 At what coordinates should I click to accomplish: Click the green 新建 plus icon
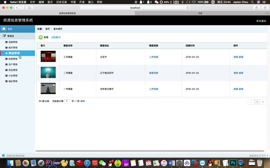[40, 37]
